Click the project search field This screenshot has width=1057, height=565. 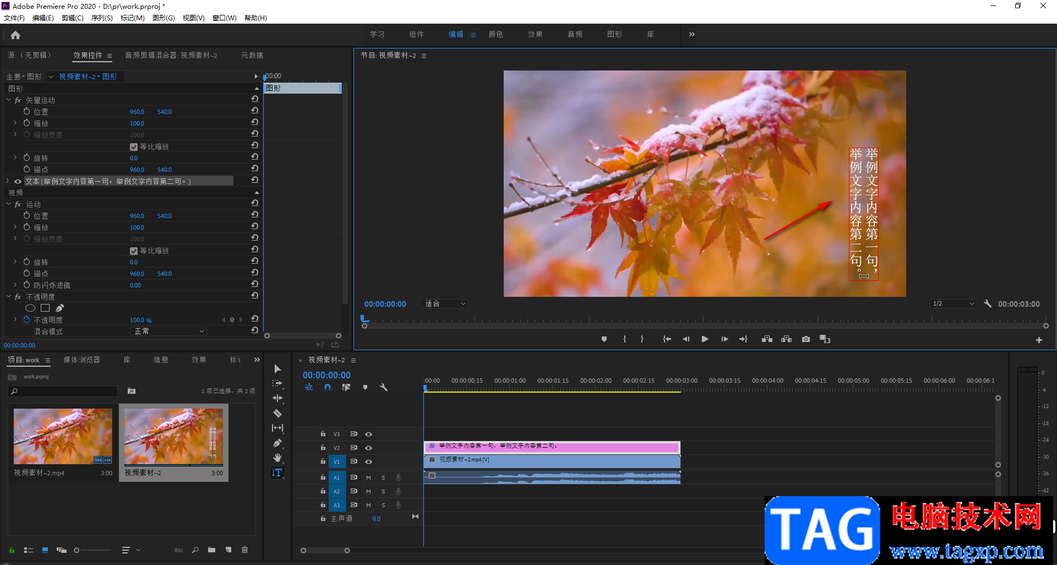coord(63,391)
